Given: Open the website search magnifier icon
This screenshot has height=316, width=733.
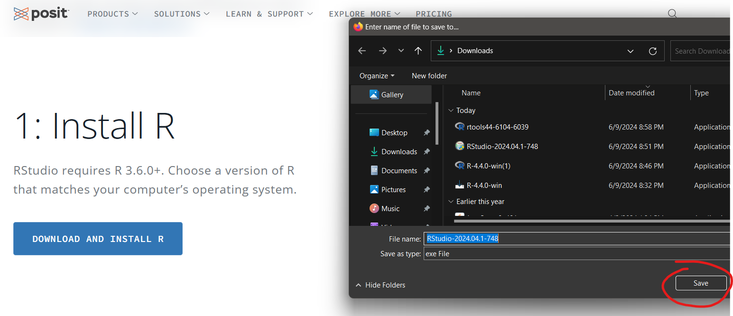Looking at the screenshot, I should (x=672, y=13).
